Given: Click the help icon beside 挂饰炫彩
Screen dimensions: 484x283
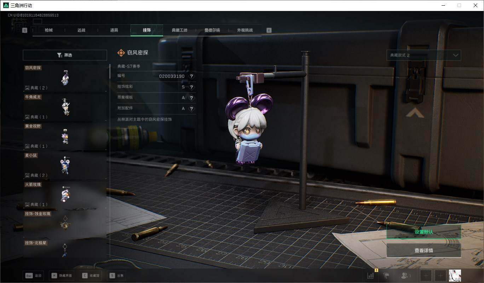Looking at the screenshot, I should 191,87.
